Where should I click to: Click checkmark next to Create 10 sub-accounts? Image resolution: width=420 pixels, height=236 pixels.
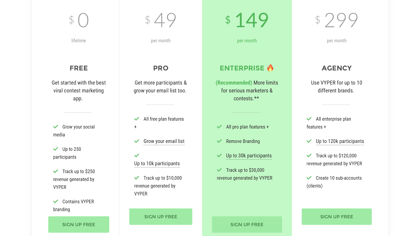pyautogui.click(x=309, y=178)
